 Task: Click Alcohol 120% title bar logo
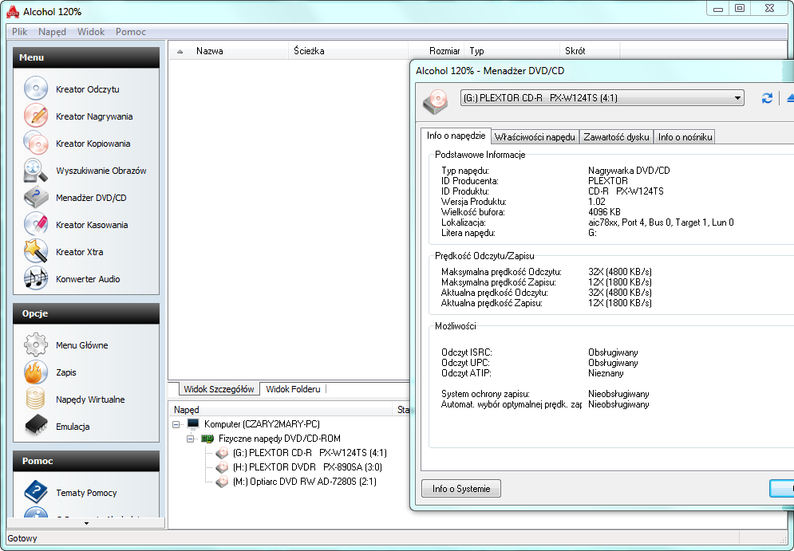click(13, 12)
